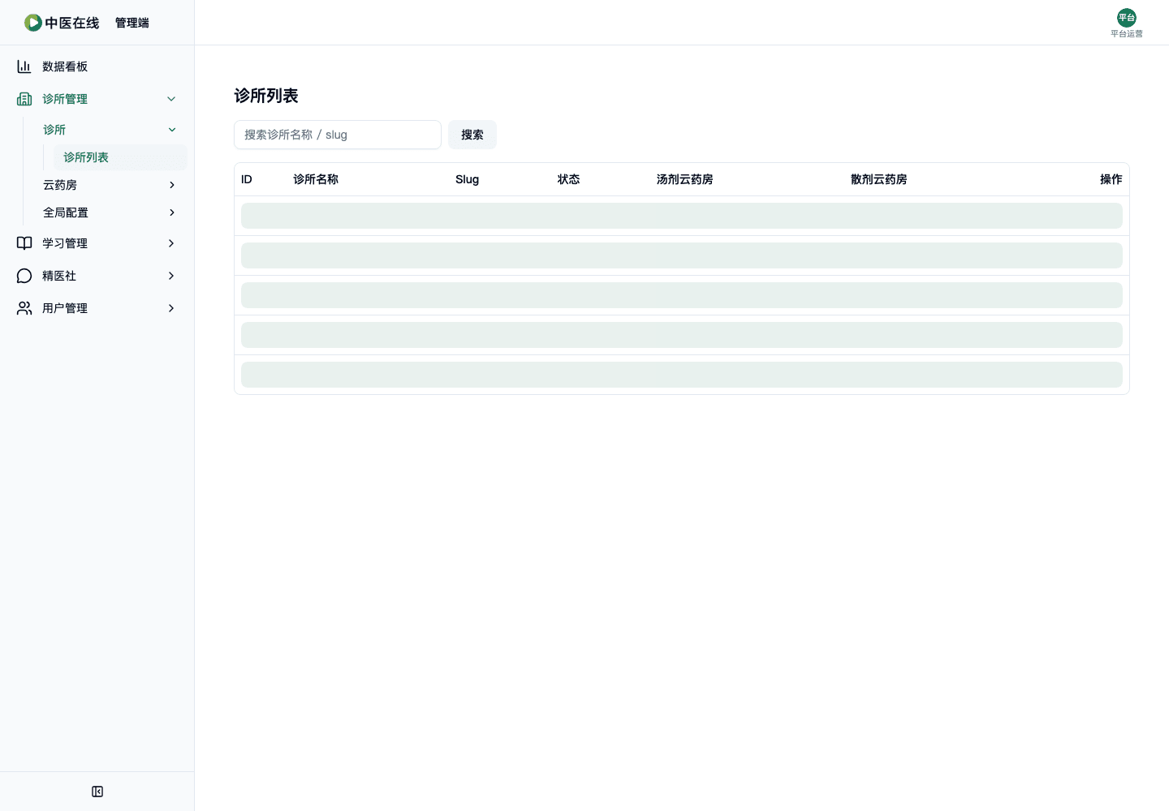
Task: Expand the 用户管理 chevron
Action: click(171, 308)
